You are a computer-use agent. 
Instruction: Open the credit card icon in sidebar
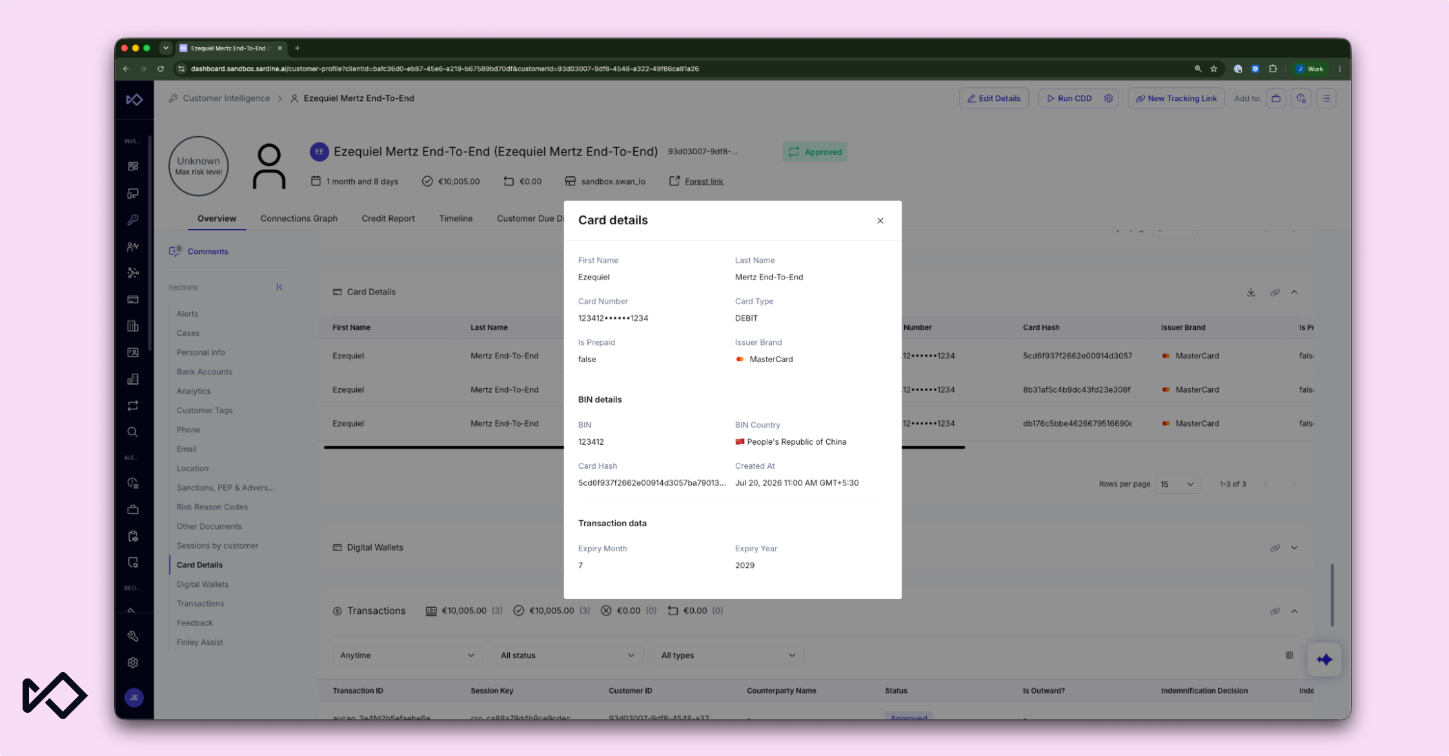(133, 300)
